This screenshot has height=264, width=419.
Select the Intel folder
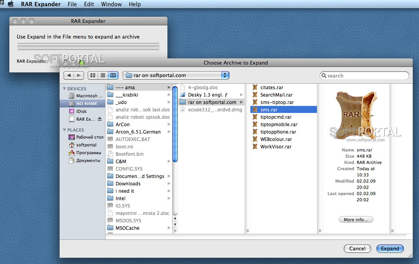(x=139, y=198)
